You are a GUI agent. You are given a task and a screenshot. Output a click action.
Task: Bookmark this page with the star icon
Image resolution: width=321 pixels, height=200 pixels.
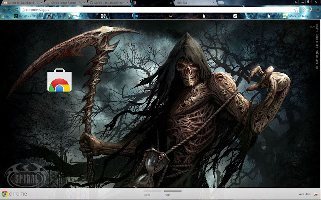coord(296,10)
